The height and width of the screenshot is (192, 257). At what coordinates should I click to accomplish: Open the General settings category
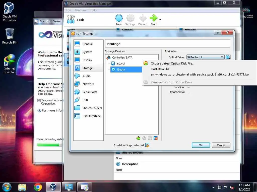point(88,44)
